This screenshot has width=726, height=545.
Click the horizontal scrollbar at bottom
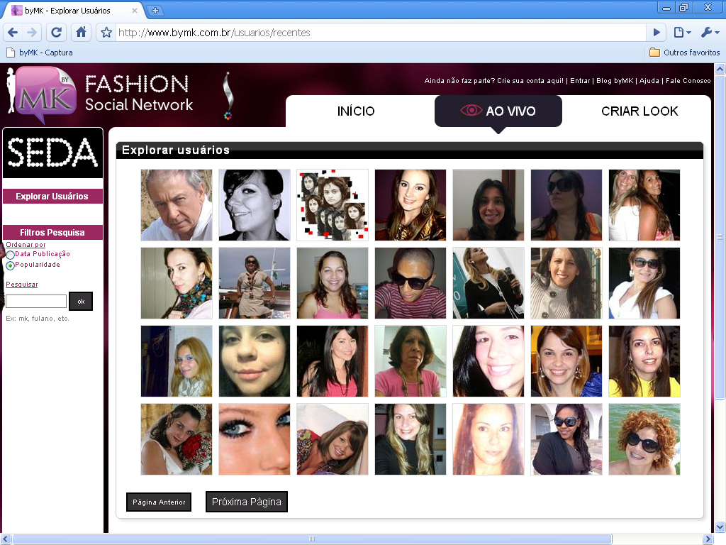click(312, 539)
